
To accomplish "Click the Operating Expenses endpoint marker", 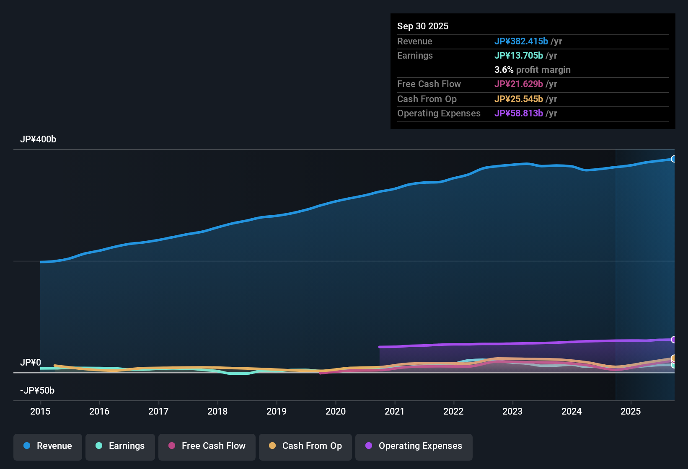I will pyautogui.click(x=674, y=339).
